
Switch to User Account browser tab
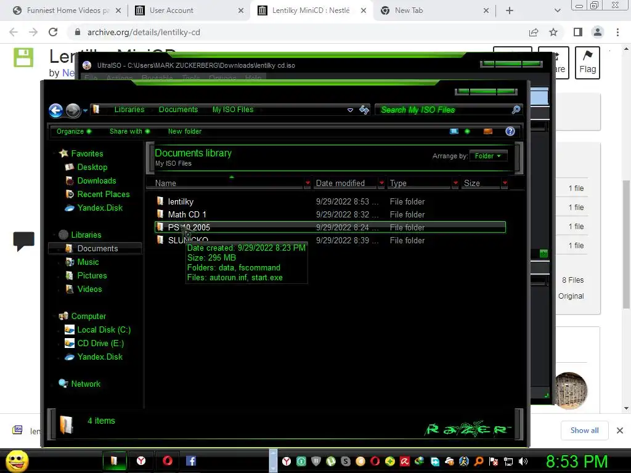(x=189, y=10)
